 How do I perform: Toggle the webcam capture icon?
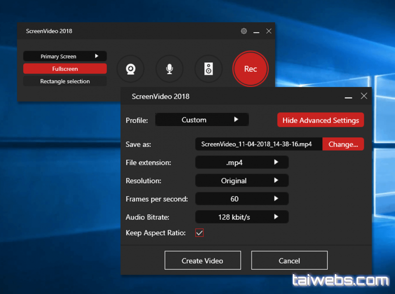point(130,69)
